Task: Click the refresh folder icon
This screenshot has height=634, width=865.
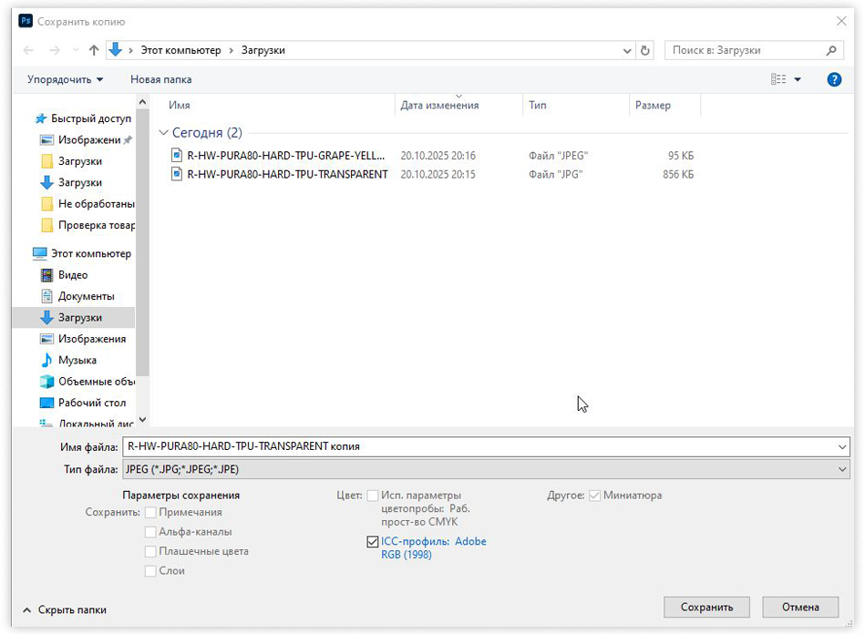Action: point(645,50)
